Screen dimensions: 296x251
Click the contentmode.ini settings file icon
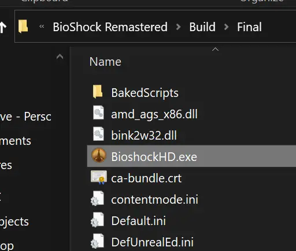click(x=98, y=198)
